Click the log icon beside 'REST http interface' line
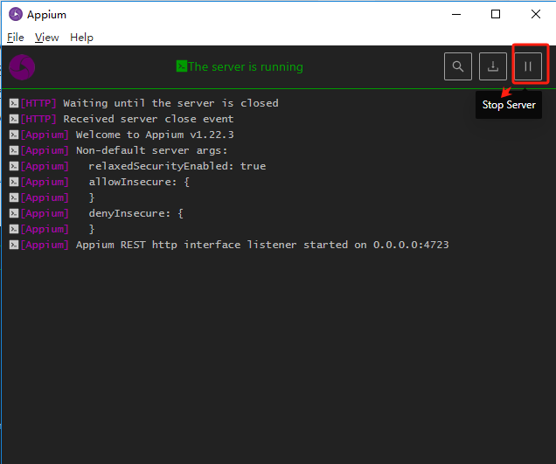Viewport: 556px width, 464px height. (x=14, y=245)
